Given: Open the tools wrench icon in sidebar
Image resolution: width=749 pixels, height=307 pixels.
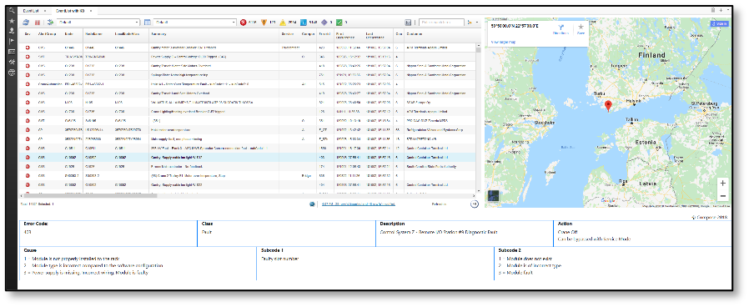Looking at the screenshot, I should 12,62.
